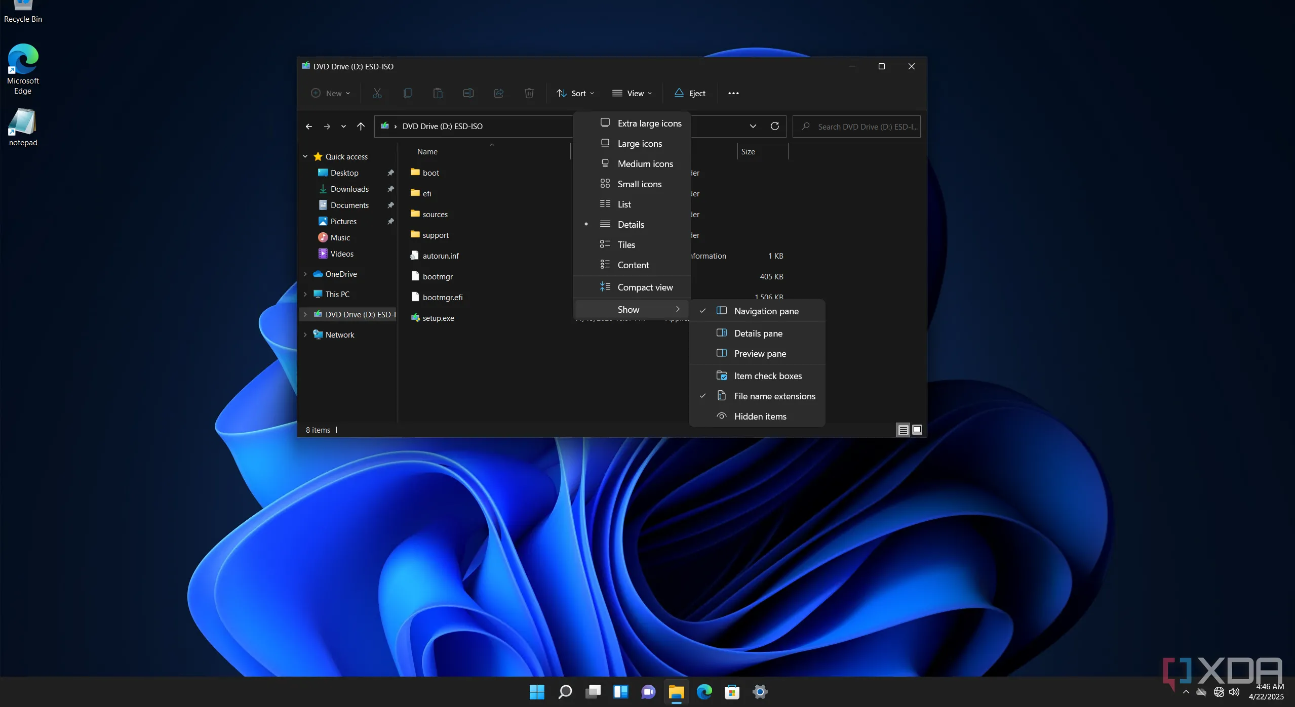This screenshot has width=1295, height=707.
Task: Open taskbar Search
Action: click(x=565, y=692)
